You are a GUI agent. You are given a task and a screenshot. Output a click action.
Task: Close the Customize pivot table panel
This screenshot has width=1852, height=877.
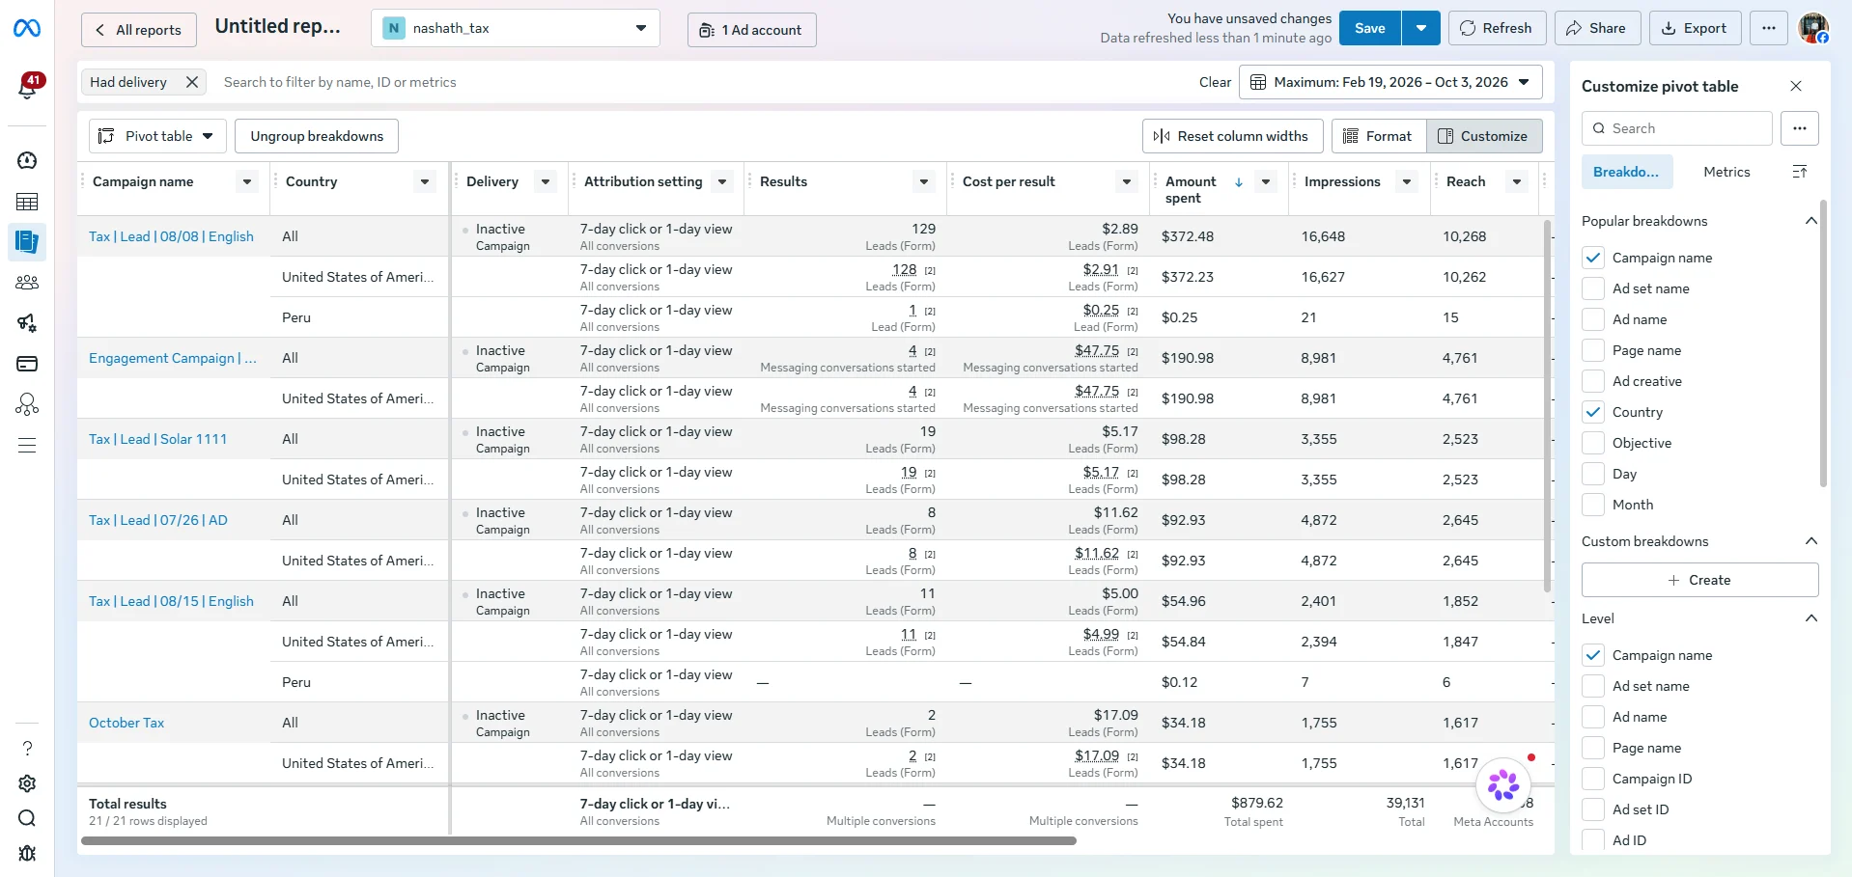click(x=1796, y=86)
